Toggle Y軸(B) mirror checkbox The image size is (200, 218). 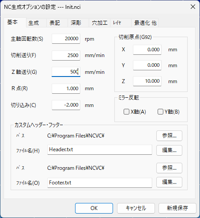[x=160, y=112]
